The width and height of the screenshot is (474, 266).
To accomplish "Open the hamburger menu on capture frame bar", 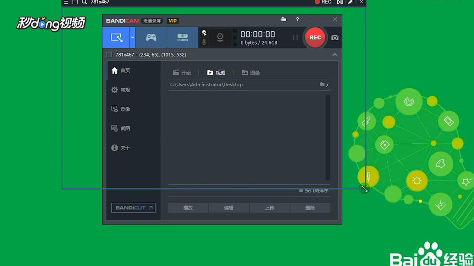I will click(66, 2).
